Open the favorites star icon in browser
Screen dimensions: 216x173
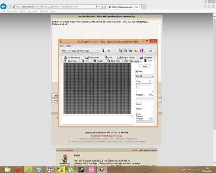209,6
